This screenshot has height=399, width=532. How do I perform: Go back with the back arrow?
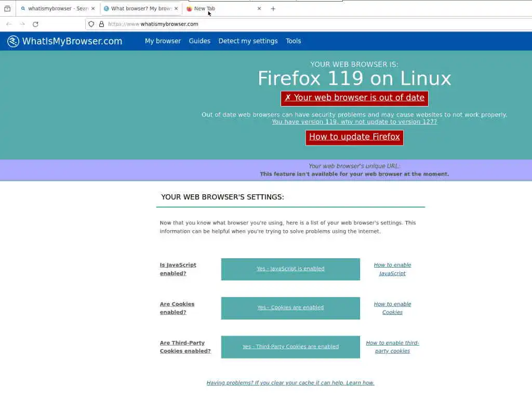tap(9, 24)
